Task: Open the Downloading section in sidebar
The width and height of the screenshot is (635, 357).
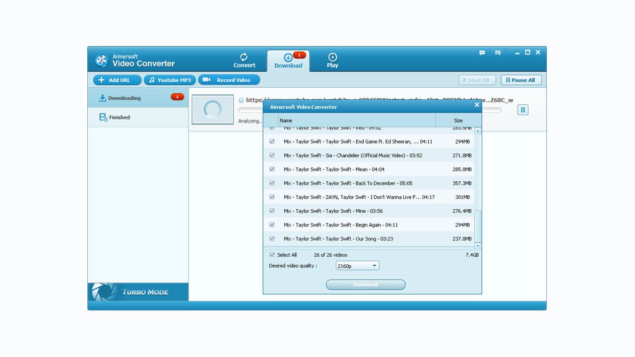Action: tap(124, 98)
